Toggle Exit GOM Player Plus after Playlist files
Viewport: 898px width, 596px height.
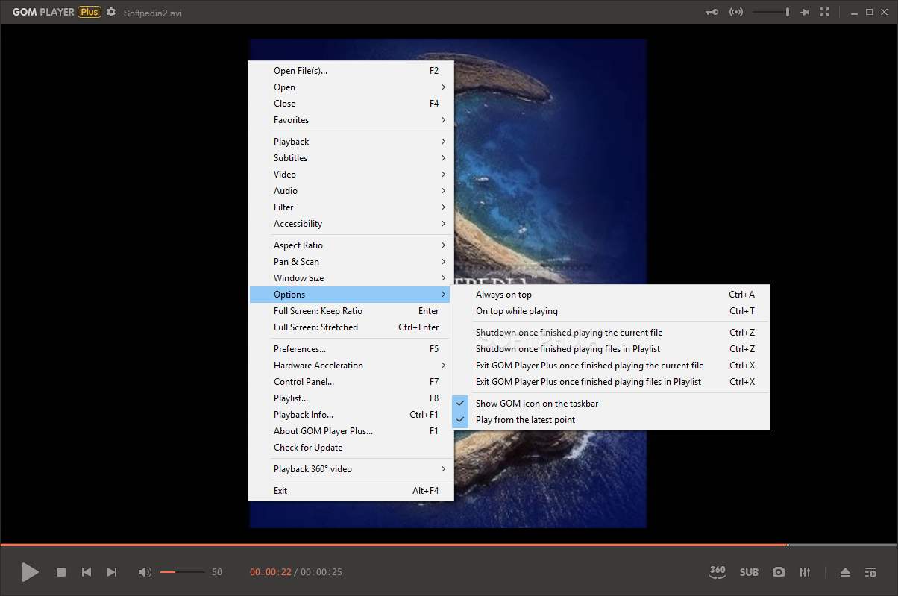[x=610, y=382]
